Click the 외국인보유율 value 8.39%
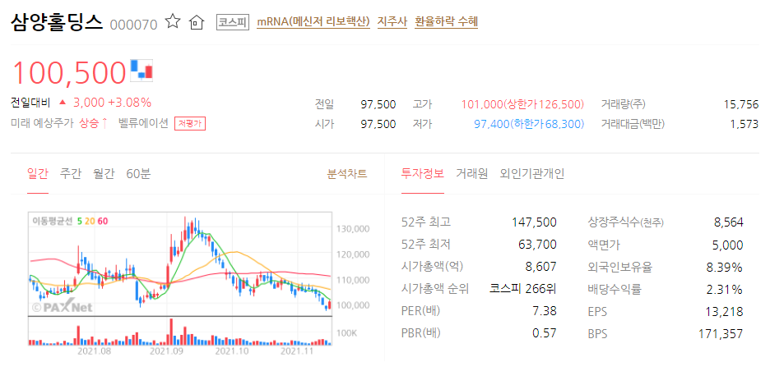Viewport: 770px width, 371px height. click(x=724, y=267)
